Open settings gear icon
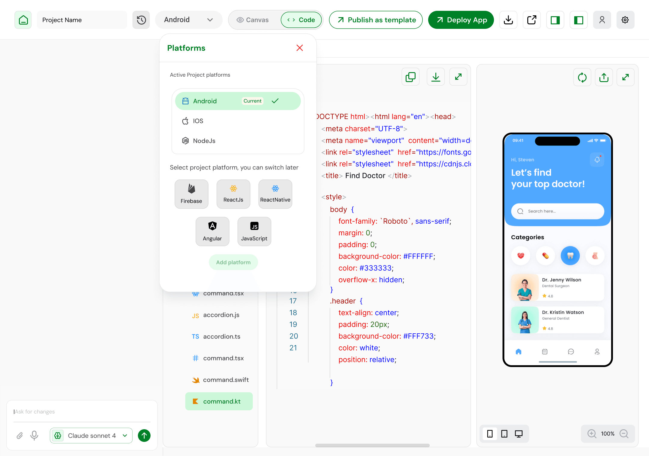 pos(625,20)
